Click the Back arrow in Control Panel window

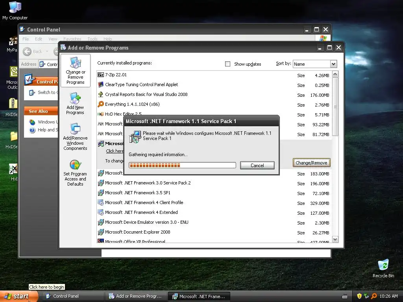tap(27, 52)
